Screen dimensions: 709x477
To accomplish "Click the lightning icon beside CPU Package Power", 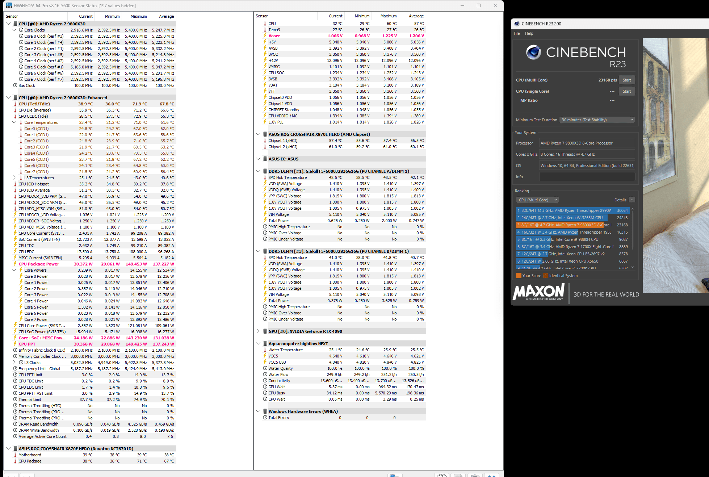I will [15, 264].
